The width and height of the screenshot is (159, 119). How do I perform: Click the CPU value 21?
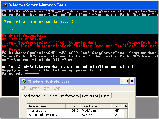[x=117, y=115]
